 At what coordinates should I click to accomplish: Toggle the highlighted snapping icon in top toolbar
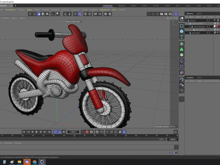(x=80, y=14)
